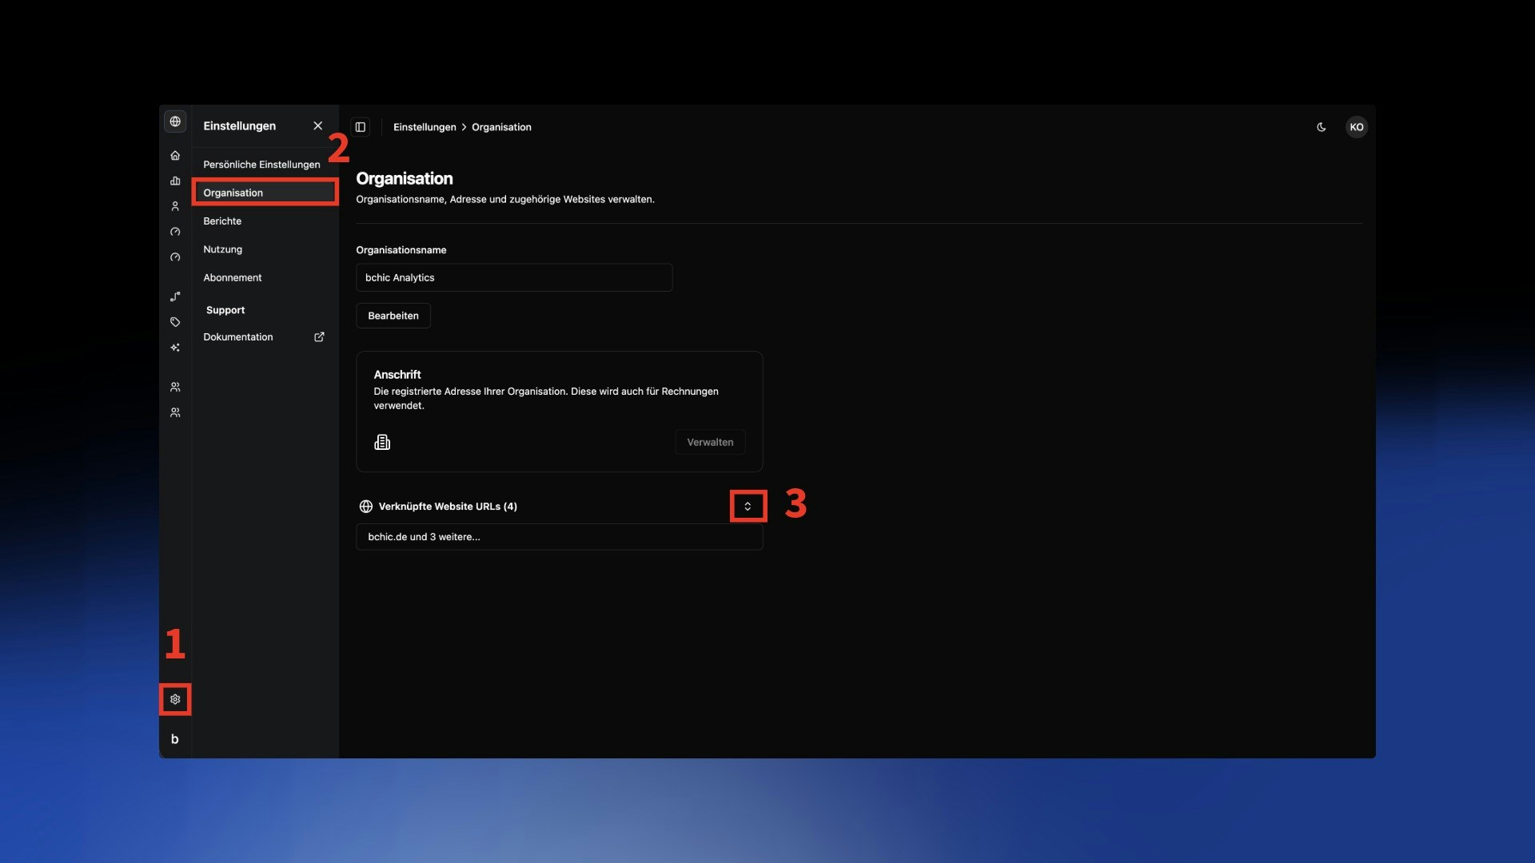Toggle the sidebar with the panel icon
1535x863 pixels.
point(360,126)
